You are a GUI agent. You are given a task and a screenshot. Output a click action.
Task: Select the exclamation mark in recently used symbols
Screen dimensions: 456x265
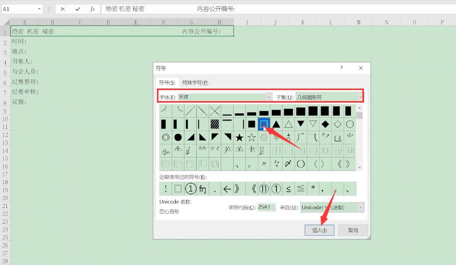[x=166, y=189]
